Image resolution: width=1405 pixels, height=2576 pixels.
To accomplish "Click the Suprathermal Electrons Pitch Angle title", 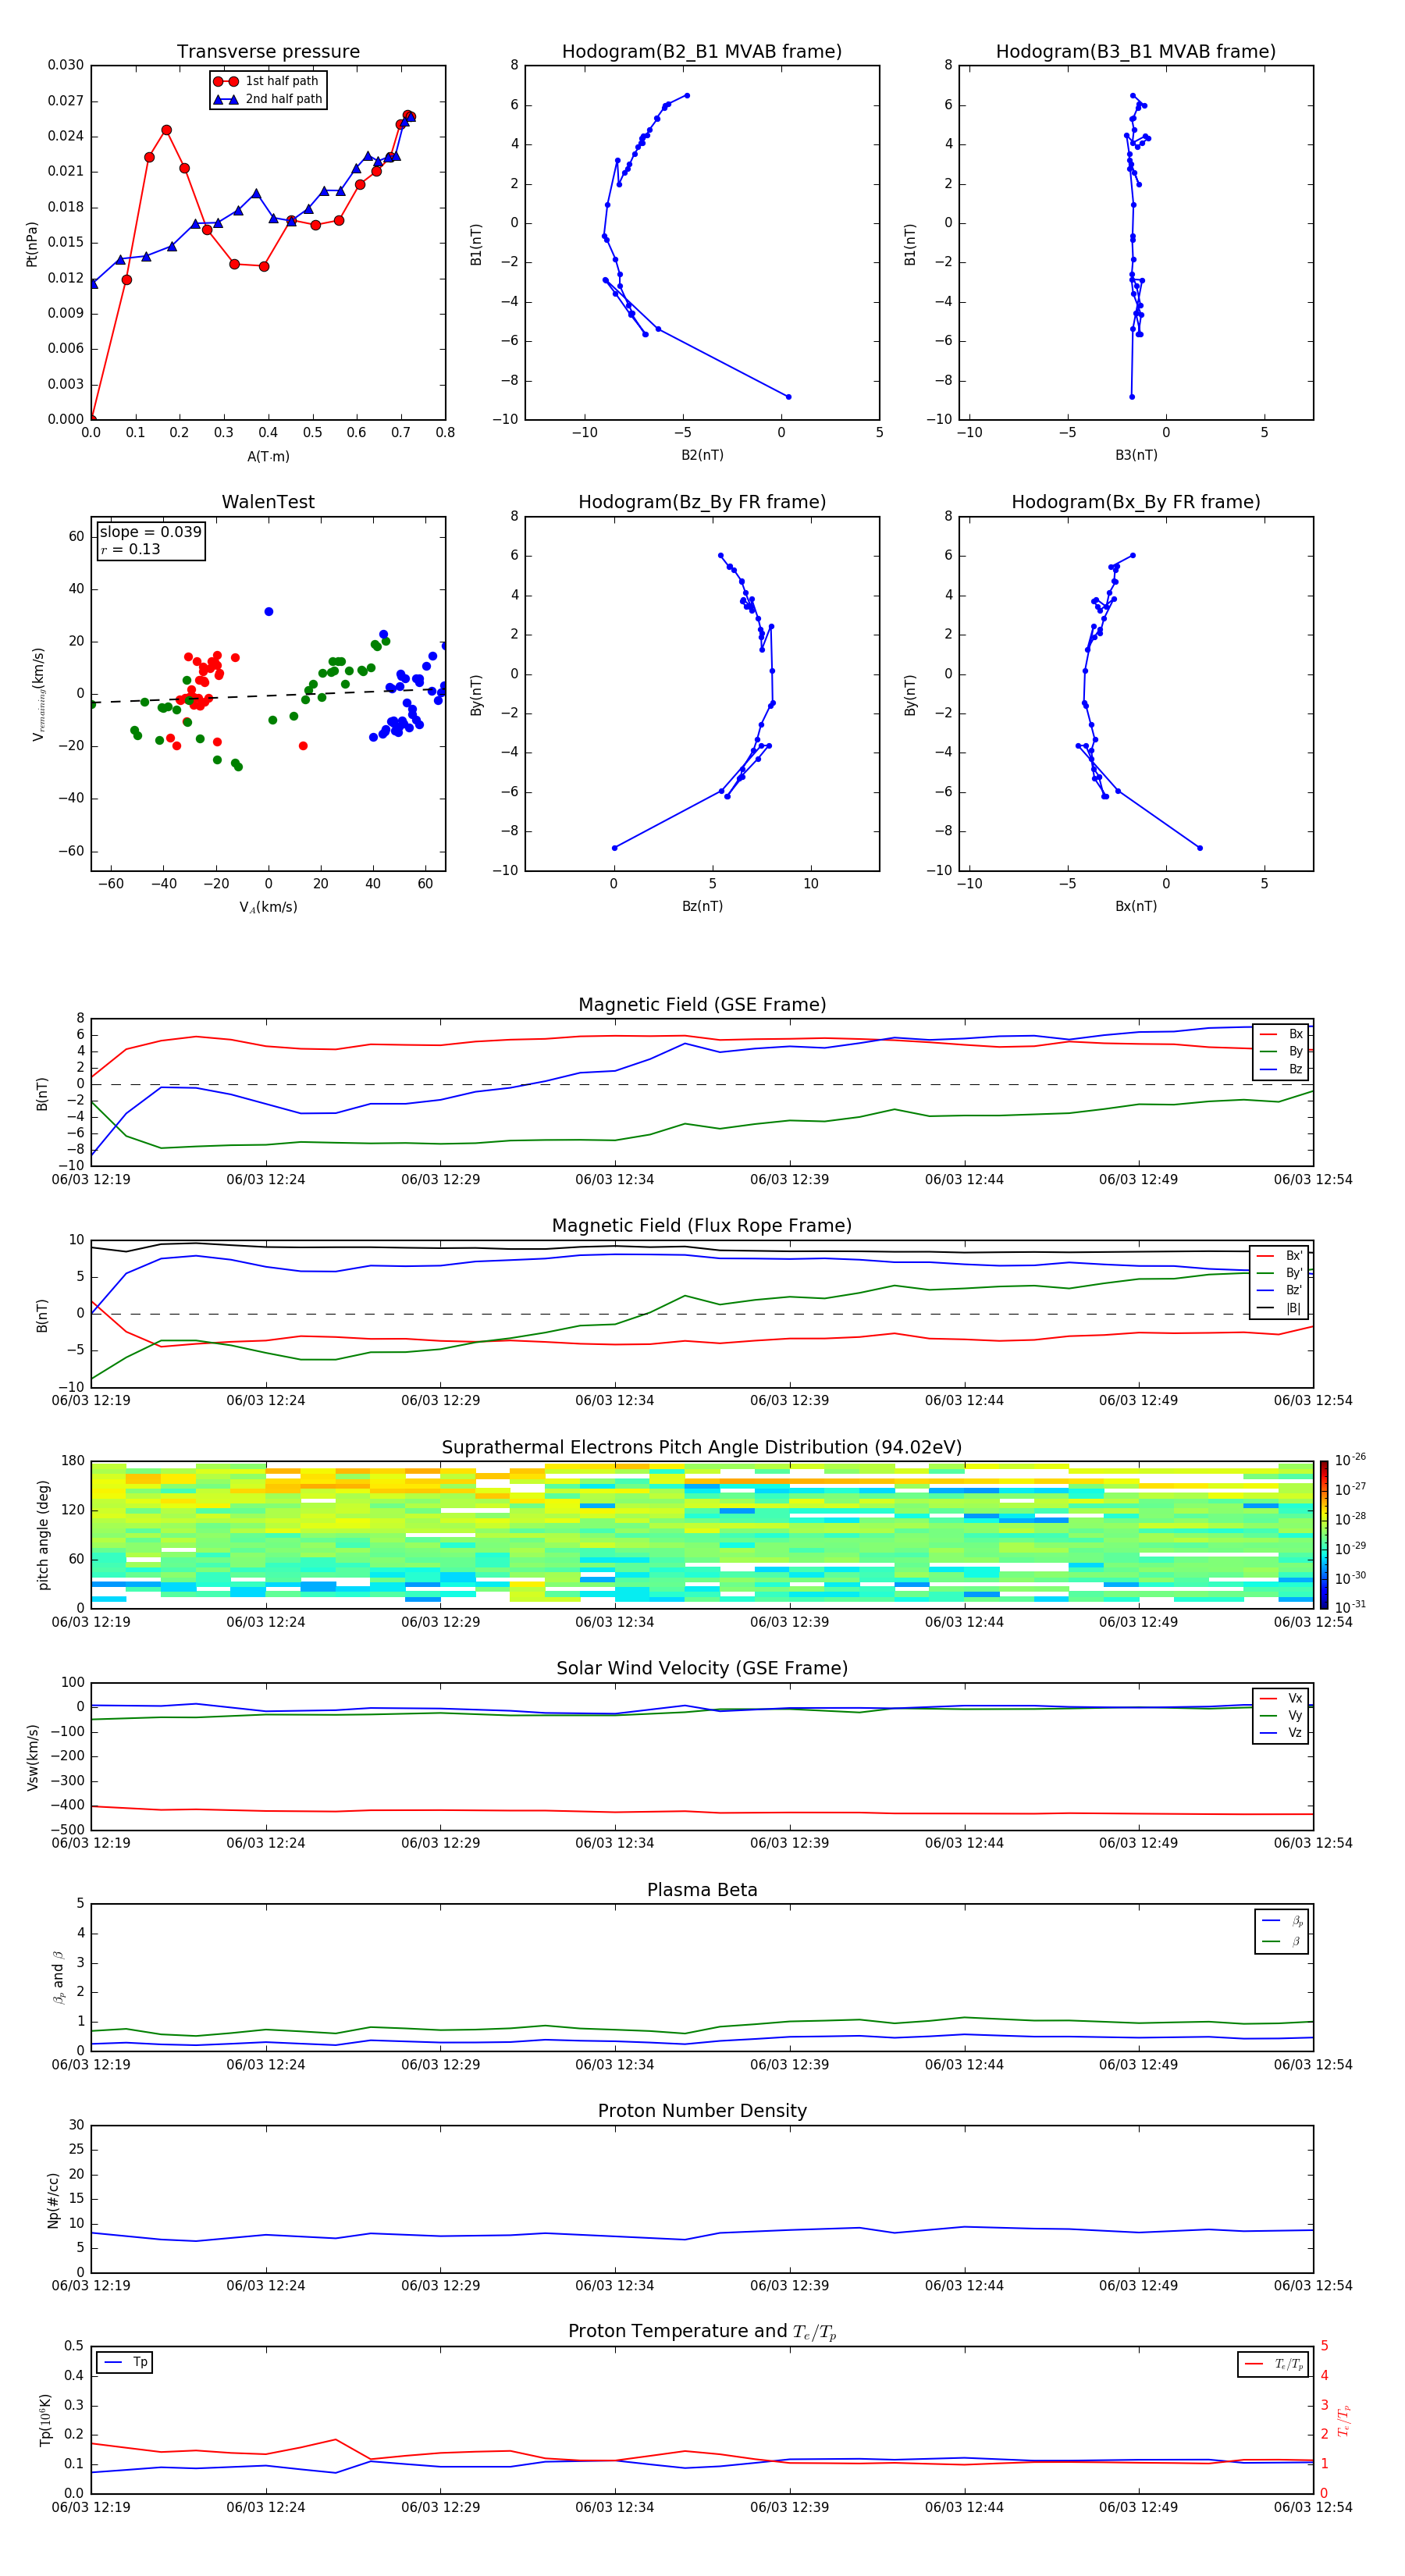I will [702, 1448].
